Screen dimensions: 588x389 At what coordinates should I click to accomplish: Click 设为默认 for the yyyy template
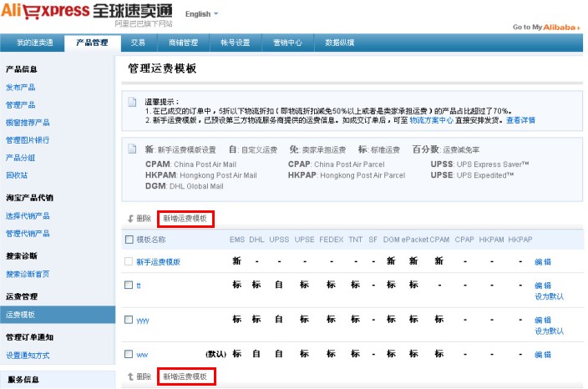point(549,331)
